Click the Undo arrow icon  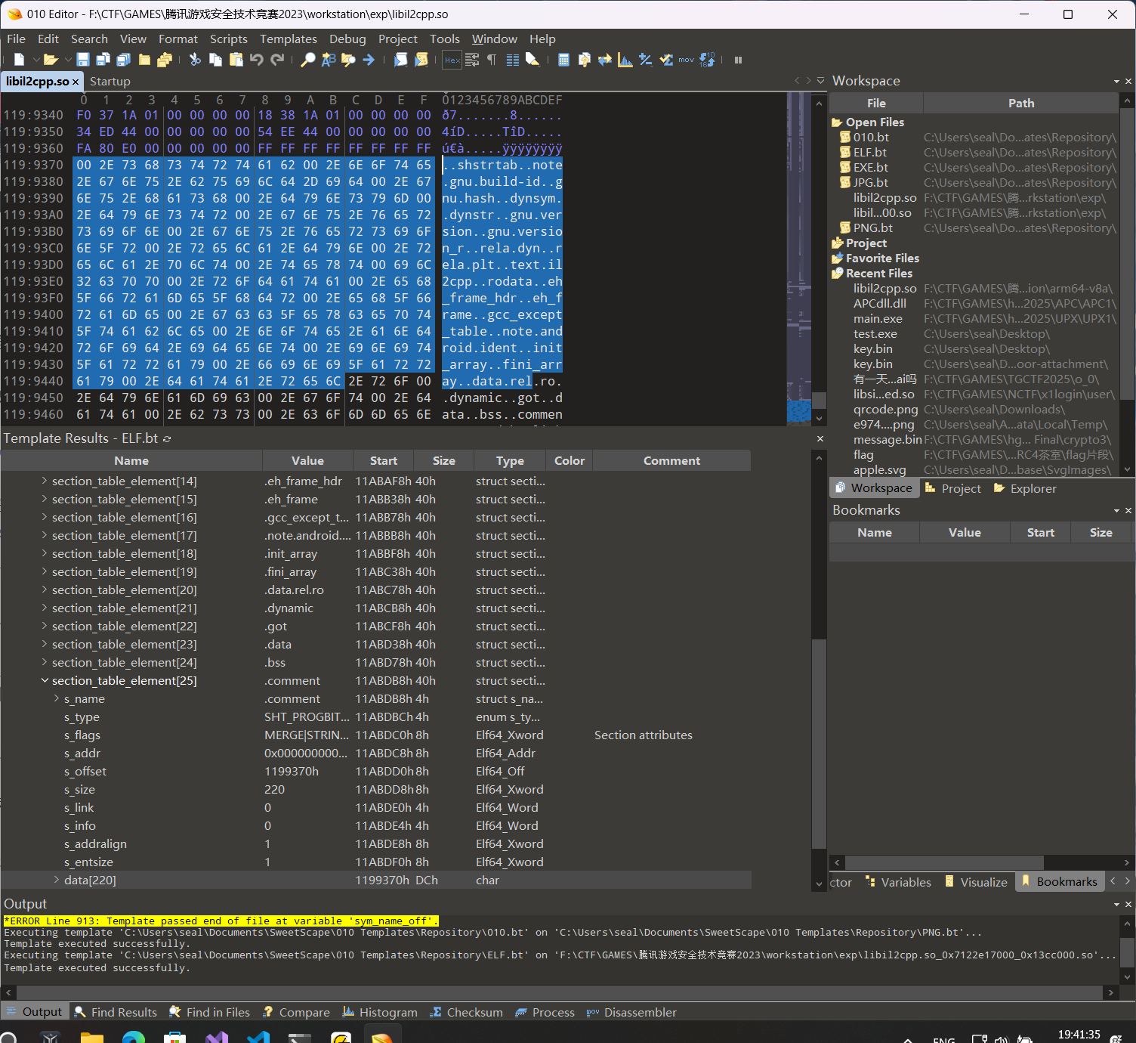click(x=257, y=60)
